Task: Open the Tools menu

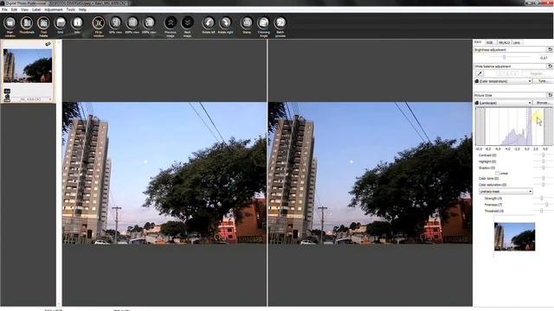Action: (71, 10)
